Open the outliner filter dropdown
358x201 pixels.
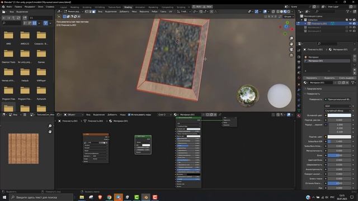(x=348, y=11)
